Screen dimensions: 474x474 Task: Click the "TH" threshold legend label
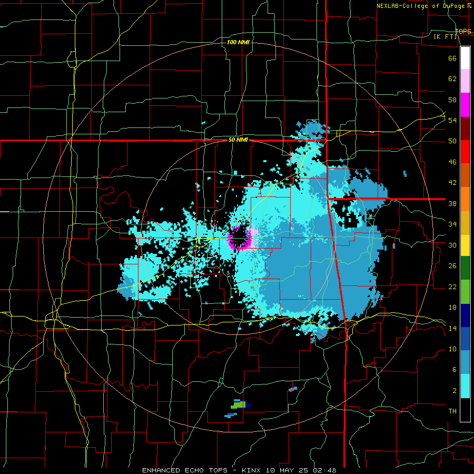[x=452, y=411]
